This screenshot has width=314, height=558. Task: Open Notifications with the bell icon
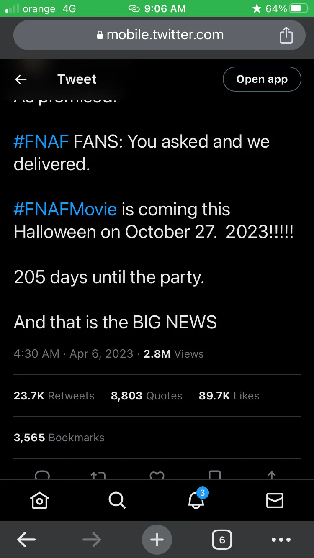pos(196,500)
